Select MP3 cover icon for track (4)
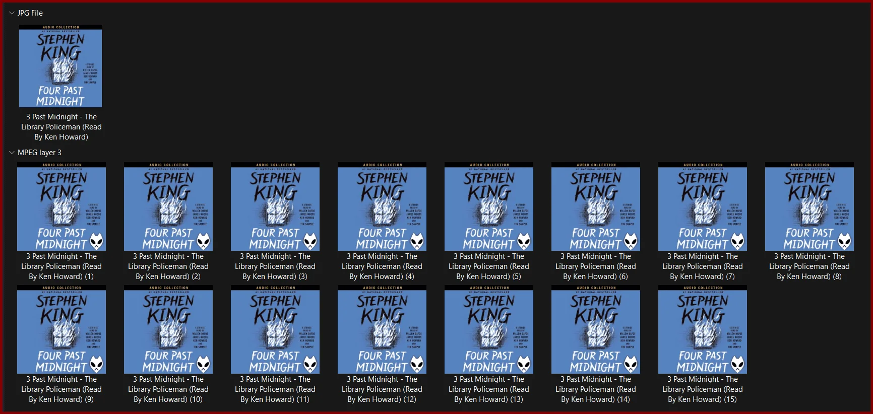 coord(382,206)
